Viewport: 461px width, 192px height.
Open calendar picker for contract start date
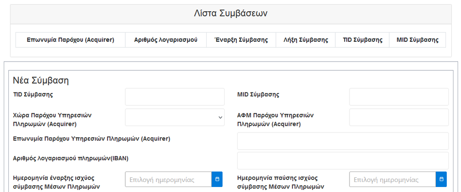coord(217,179)
